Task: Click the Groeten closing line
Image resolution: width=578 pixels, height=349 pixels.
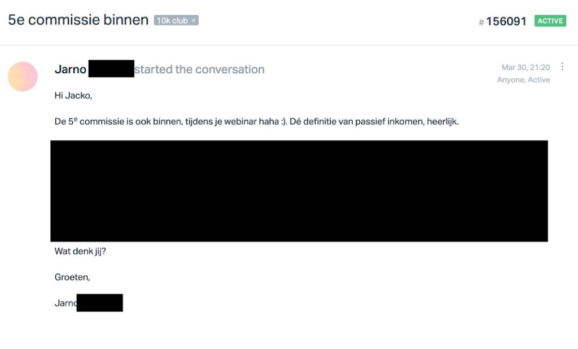Action: click(72, 277)
